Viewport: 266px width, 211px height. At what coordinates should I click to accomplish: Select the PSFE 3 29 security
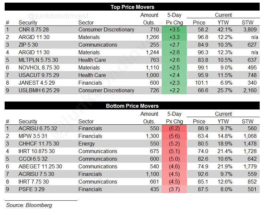click(32, 189)
